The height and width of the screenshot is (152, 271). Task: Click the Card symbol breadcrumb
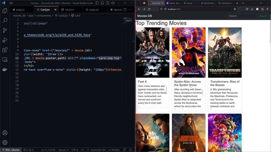tap(76, 16)
